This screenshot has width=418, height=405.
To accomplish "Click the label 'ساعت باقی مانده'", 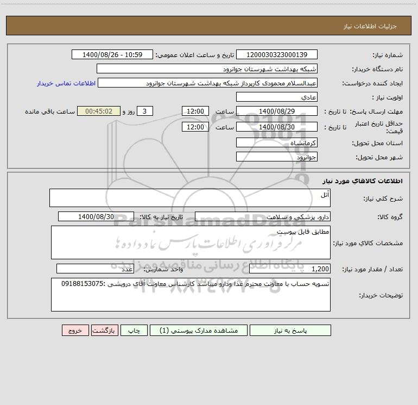I will 50,111.
